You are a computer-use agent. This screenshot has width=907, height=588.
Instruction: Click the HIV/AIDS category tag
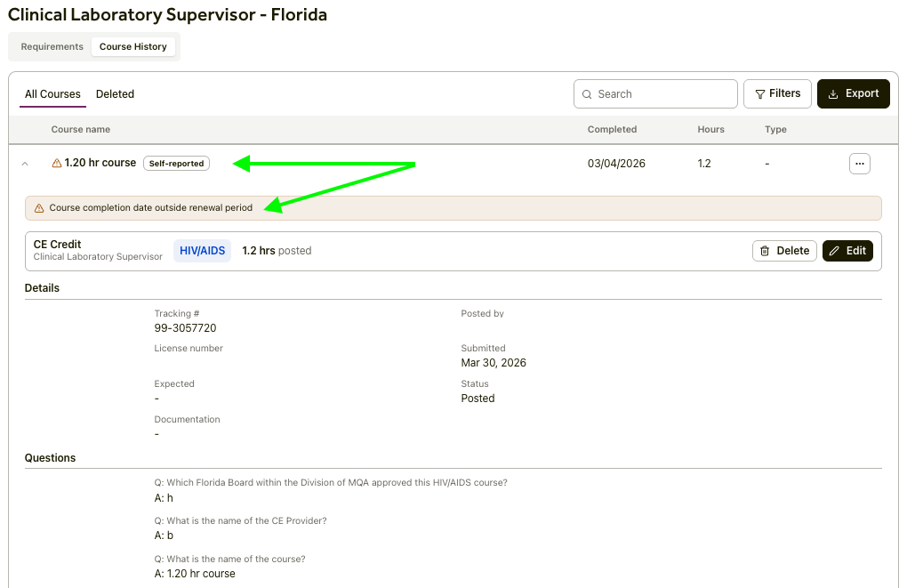[202, 251]
